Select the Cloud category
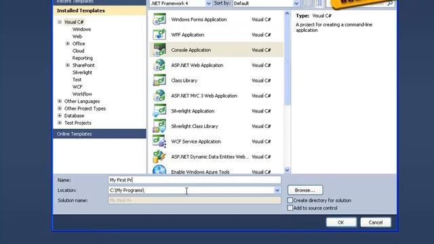Viewport: 434px width, 244px height. (x=79, y=51)
